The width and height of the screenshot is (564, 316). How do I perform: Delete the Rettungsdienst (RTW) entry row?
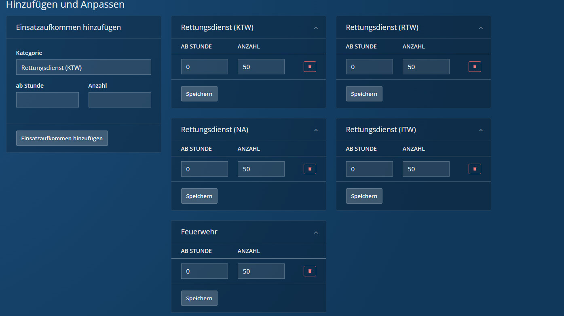point(475,67)
